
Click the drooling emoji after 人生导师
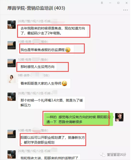64,83
